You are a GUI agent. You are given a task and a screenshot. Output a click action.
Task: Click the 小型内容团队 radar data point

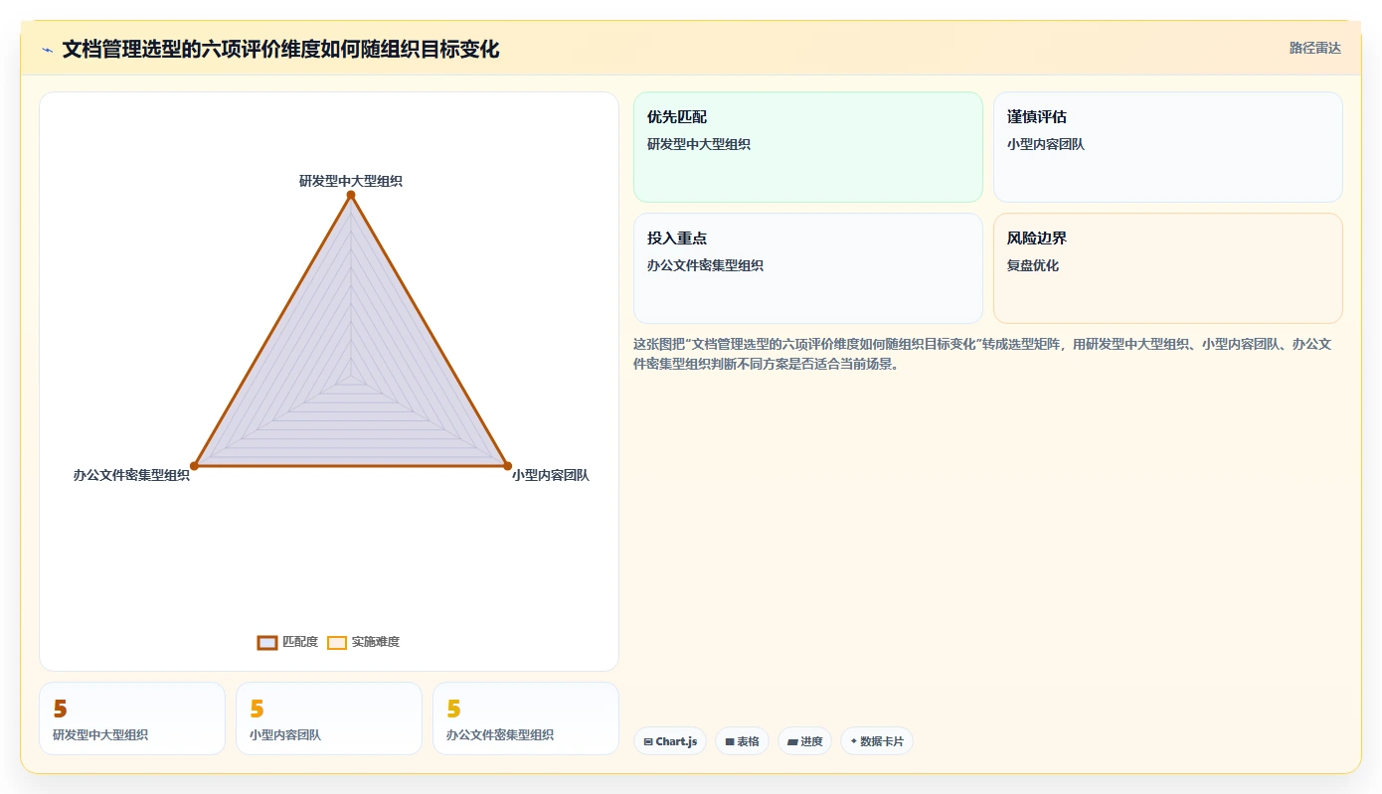507,465
